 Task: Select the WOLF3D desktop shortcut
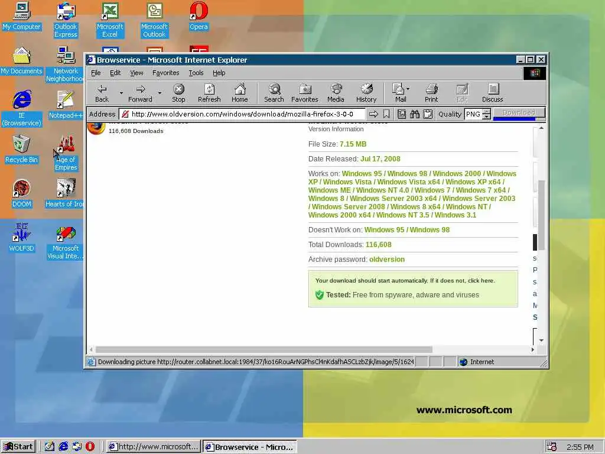pyautogui.click(x=22, y=238)
